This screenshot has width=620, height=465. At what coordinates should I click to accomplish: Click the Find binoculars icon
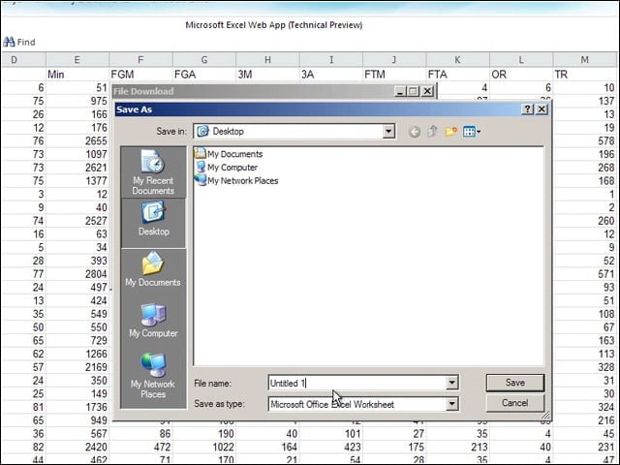click(9, 42)
